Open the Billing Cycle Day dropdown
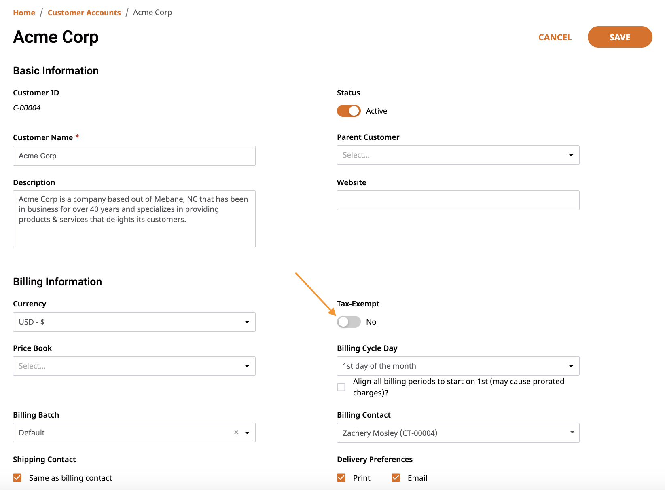 point(458,366)
